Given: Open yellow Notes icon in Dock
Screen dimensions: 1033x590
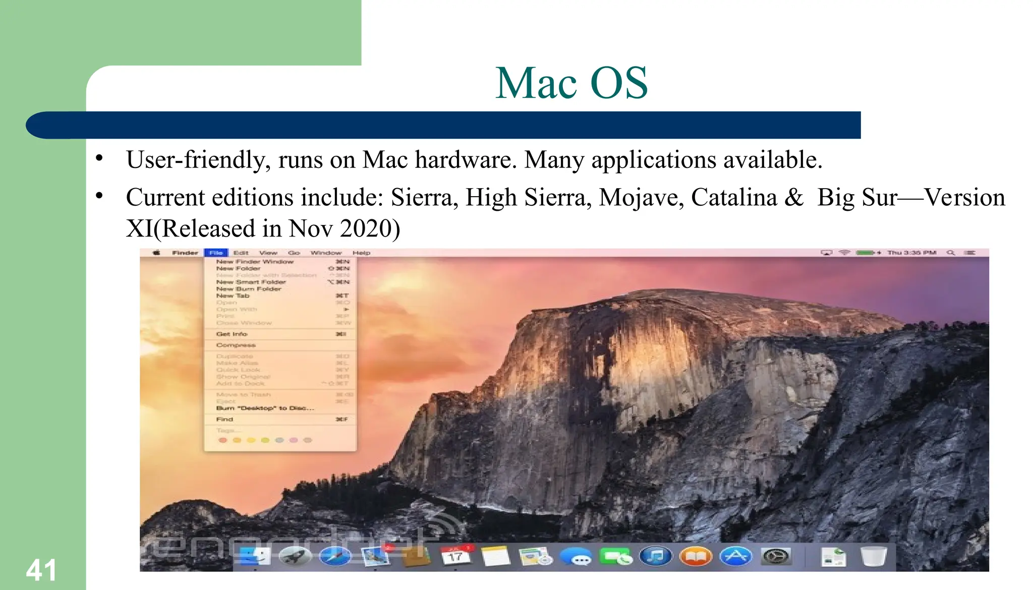Looking at the screenshot, I should point(496,557).
